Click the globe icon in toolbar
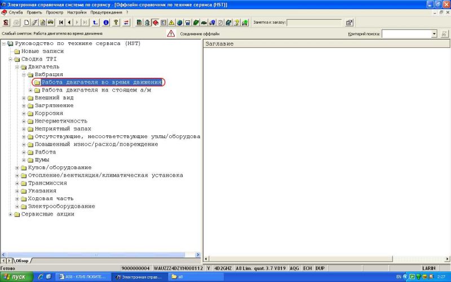Image resolution: width=451 pixels, height=282 pixels. [179, 23]
